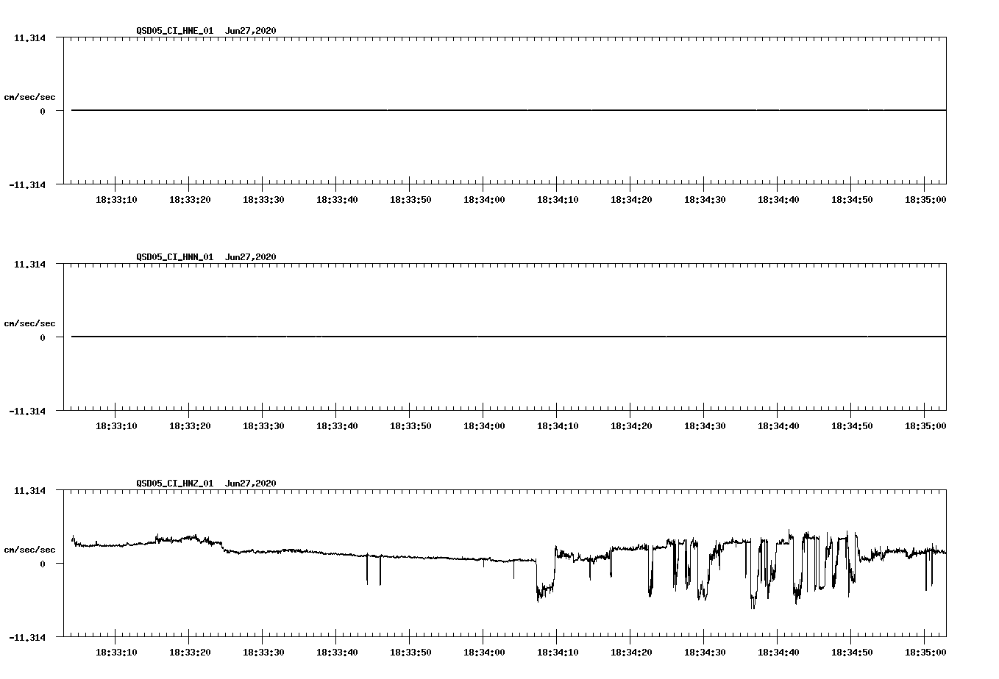Click the zero axis label on HNE plot

pos(43,112)
